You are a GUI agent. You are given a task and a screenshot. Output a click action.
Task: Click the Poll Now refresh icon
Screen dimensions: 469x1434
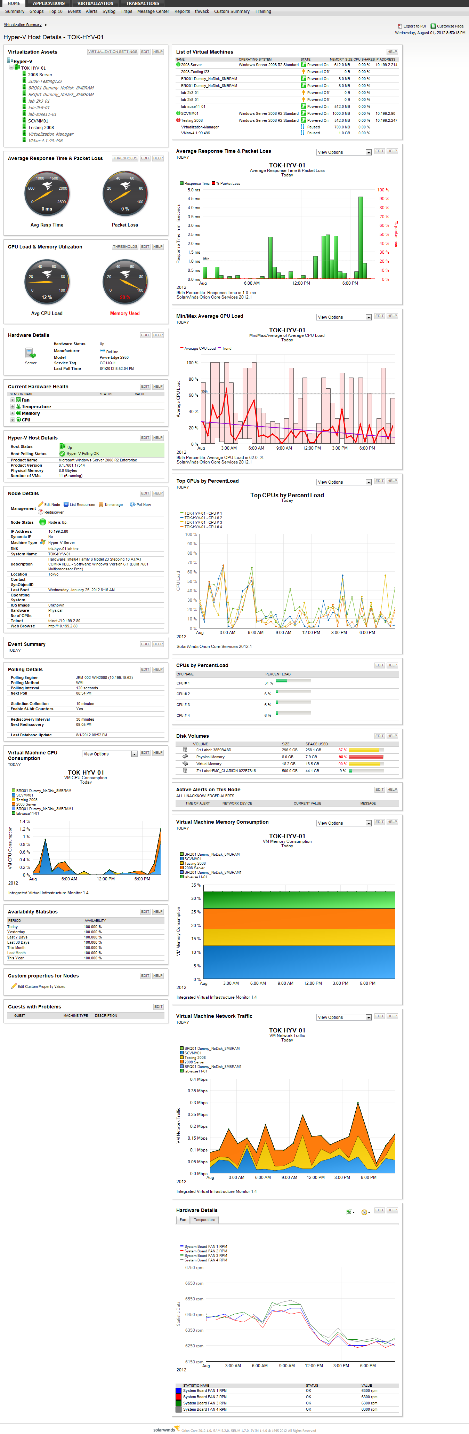point(132,504)
